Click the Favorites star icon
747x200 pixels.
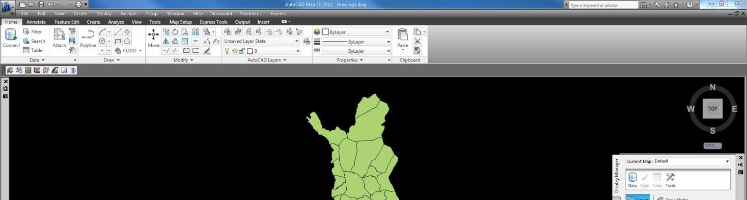click(676, 5)
